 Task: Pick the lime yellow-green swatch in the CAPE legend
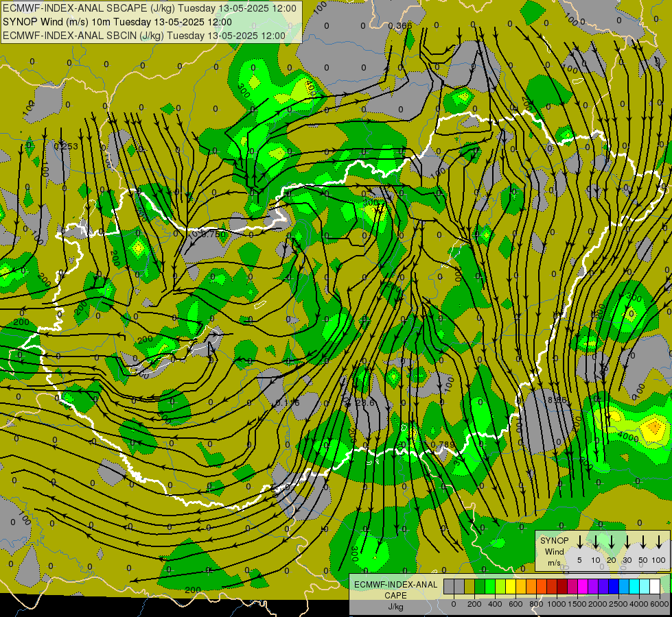pos(500,586)
